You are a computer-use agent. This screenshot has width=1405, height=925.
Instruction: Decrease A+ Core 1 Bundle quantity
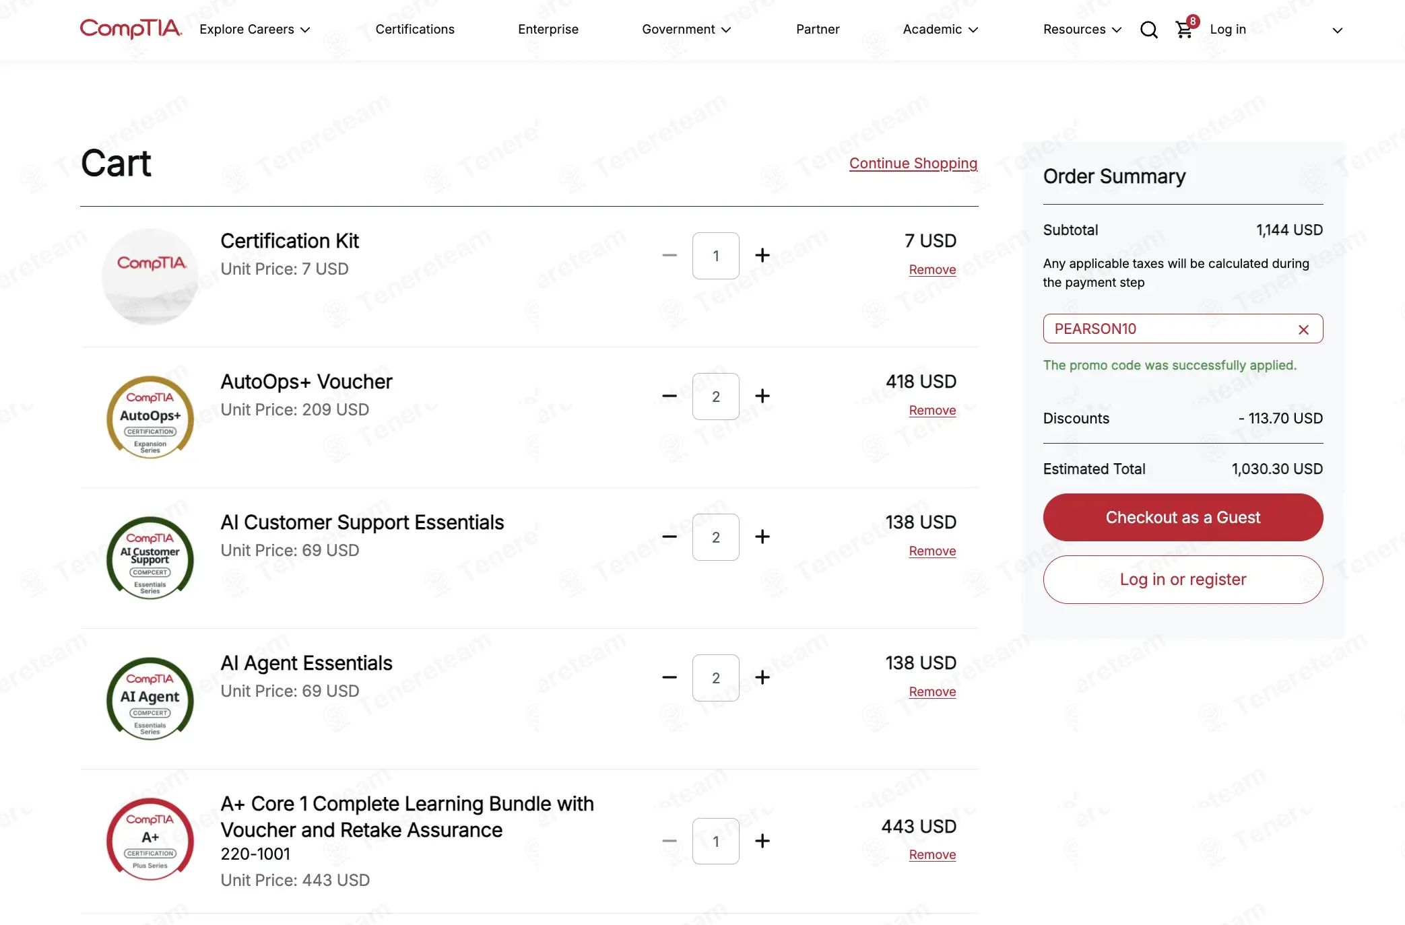(669, 841)
